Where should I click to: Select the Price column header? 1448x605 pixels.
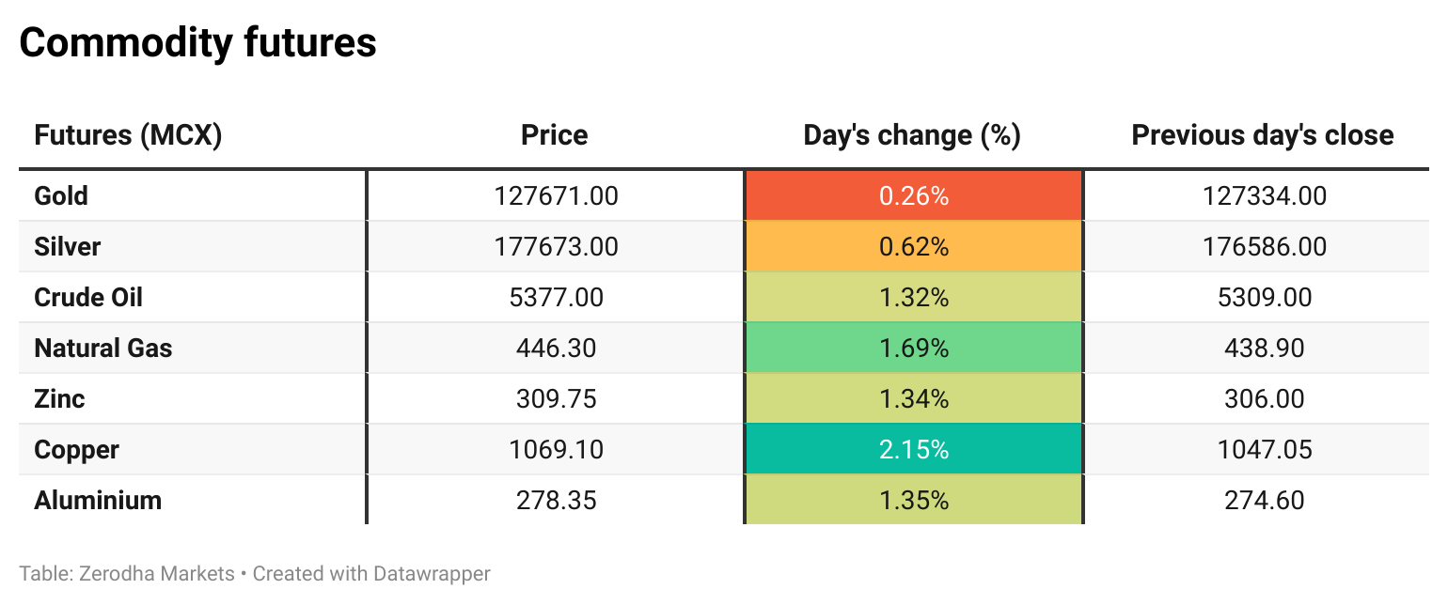555,135
